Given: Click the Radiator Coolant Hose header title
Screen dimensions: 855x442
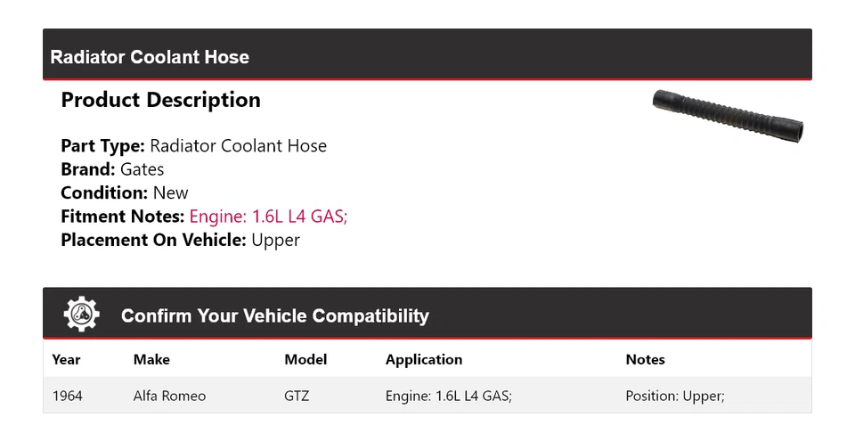Looking at the screenshot, I should [150, 57].
